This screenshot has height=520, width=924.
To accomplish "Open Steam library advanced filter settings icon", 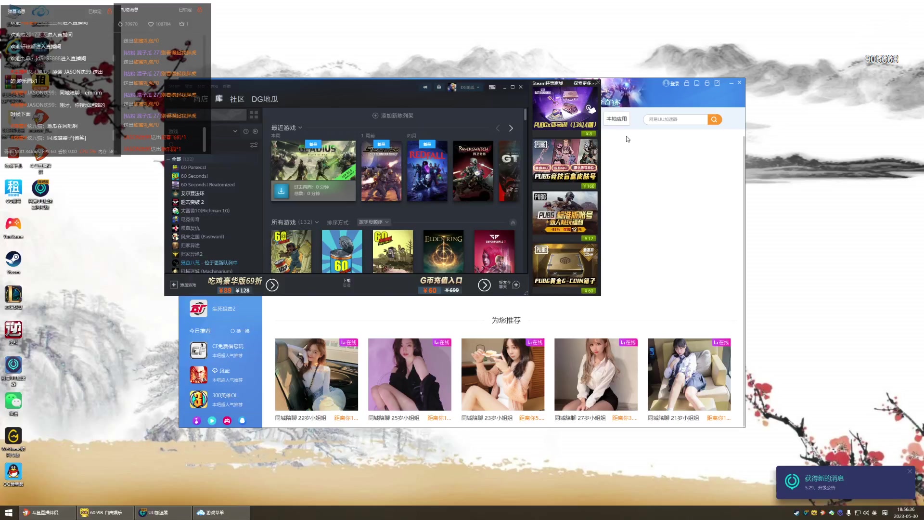I will pos(254,145).
